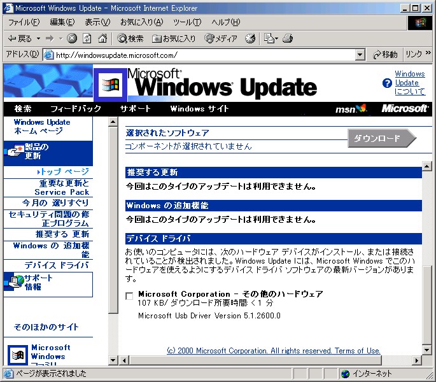Open the 表示(V) menu
Viewport: 436px width, 382px height.
97,22
